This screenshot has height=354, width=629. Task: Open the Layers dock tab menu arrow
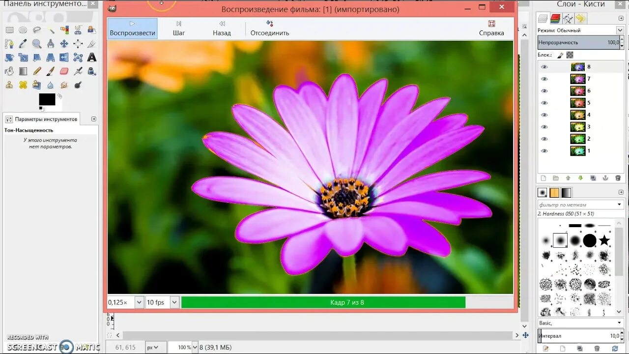coord(621,18)
